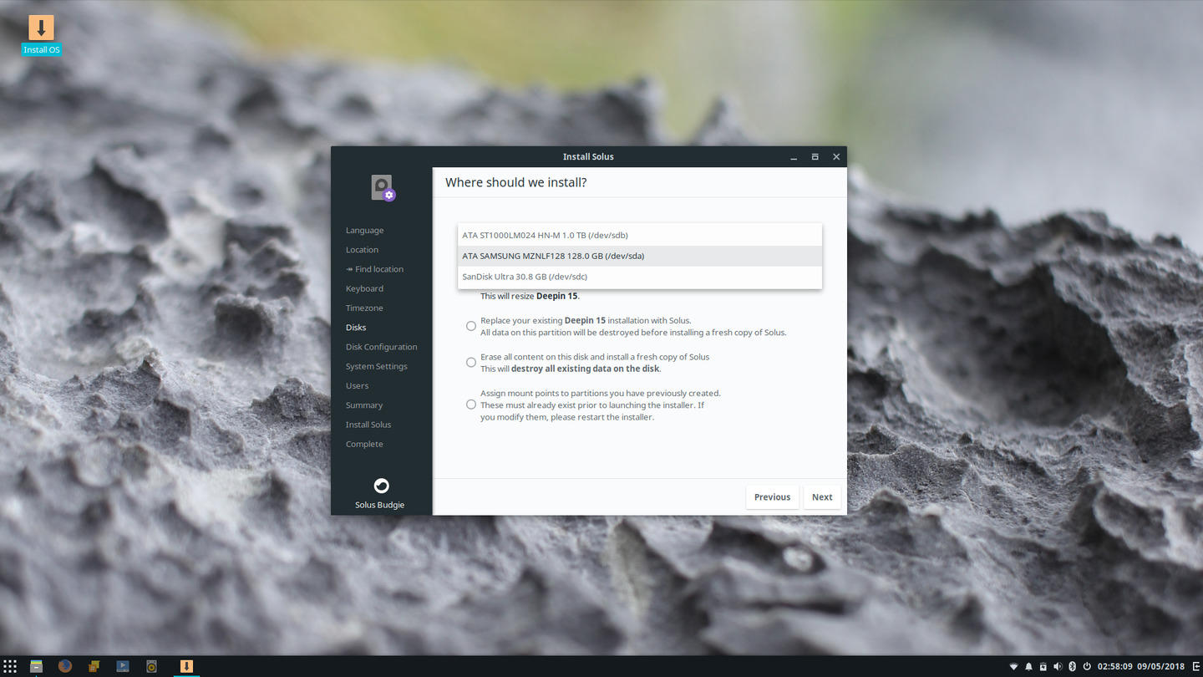This screenshot has height=677, width=1203.
Task: Choose SanDisk Ultra 30.8 GB (/dev/sdc) disk
Action: 640,277
